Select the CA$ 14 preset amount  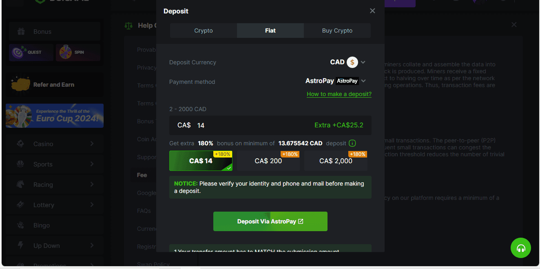(x=201, y=161)
